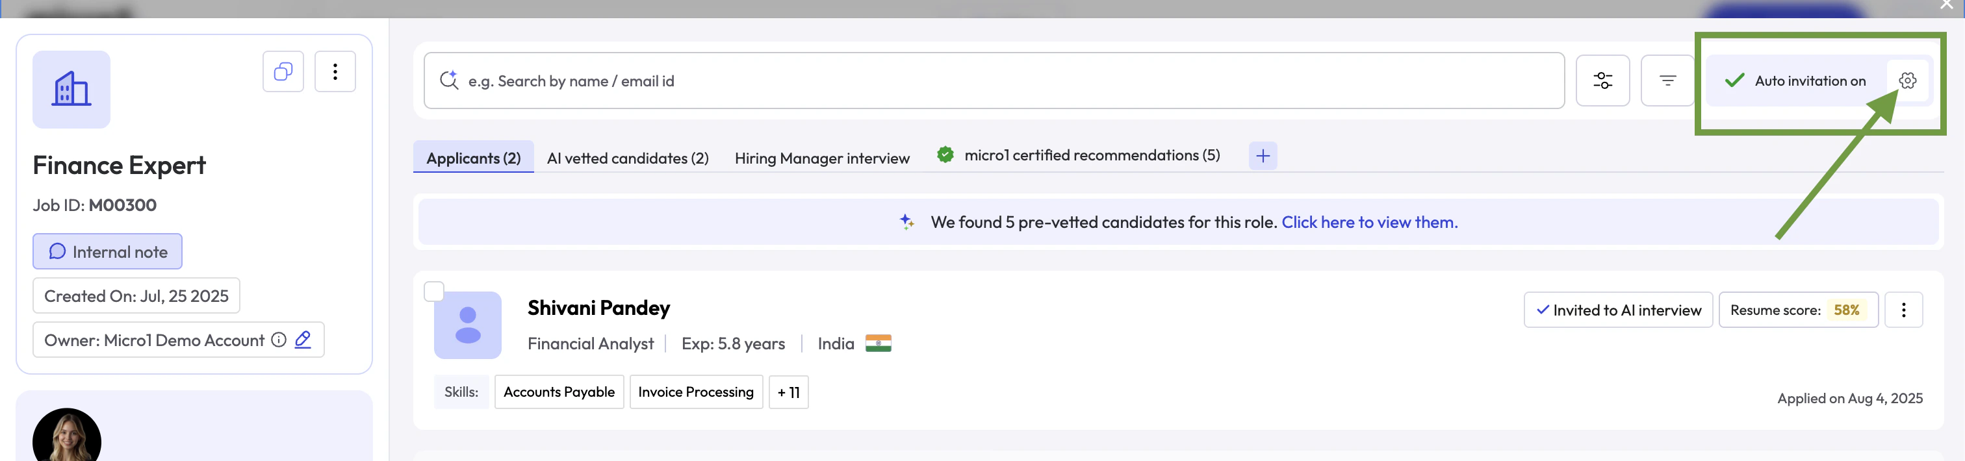Image resolution: width=1965 pixels, height=461 pixels.
Task: Expand the +11 more skills chip
Action: (x=789, y=392)
